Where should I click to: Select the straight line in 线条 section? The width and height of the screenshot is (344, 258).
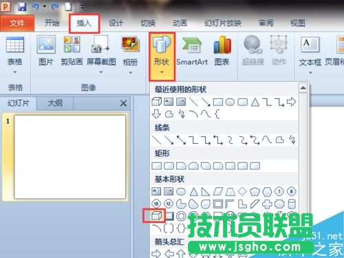pos(157,140)
